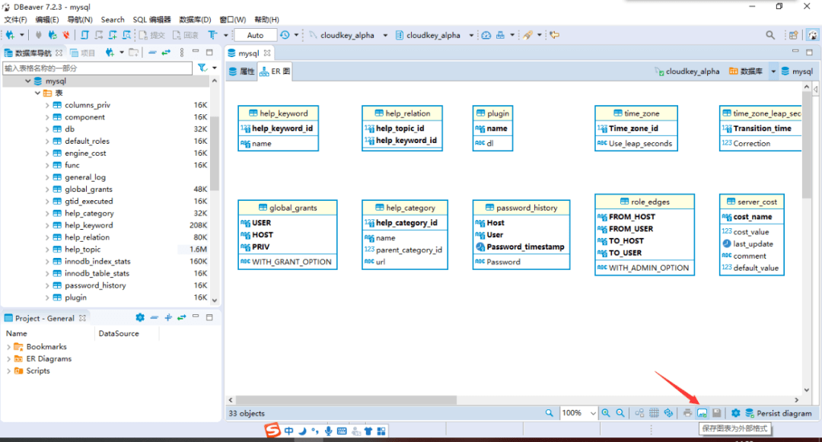Click mysql breadcrumb in editor header

pos(797,72)
